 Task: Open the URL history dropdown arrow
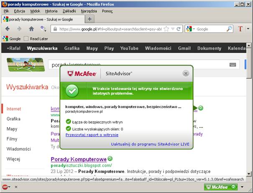point(173,29)
